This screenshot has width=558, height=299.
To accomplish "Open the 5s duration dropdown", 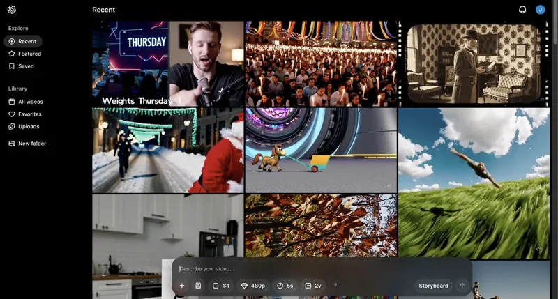I will (x=285, y=286).
